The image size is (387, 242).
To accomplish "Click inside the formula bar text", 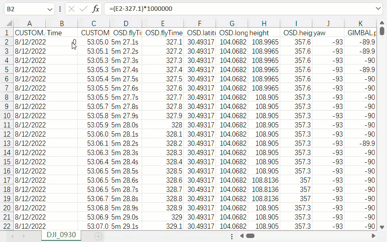I will tap(241, 9).
